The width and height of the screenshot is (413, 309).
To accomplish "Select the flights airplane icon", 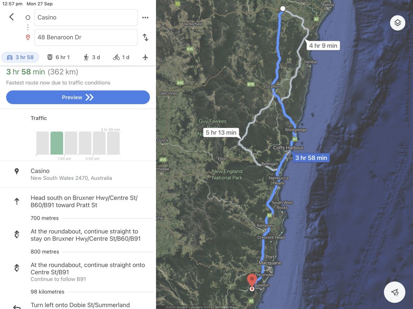I will (x=145, y=57).
